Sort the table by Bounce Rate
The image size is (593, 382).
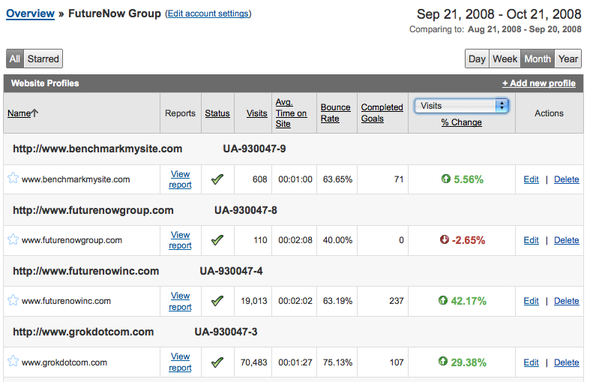tap(335, 113)
